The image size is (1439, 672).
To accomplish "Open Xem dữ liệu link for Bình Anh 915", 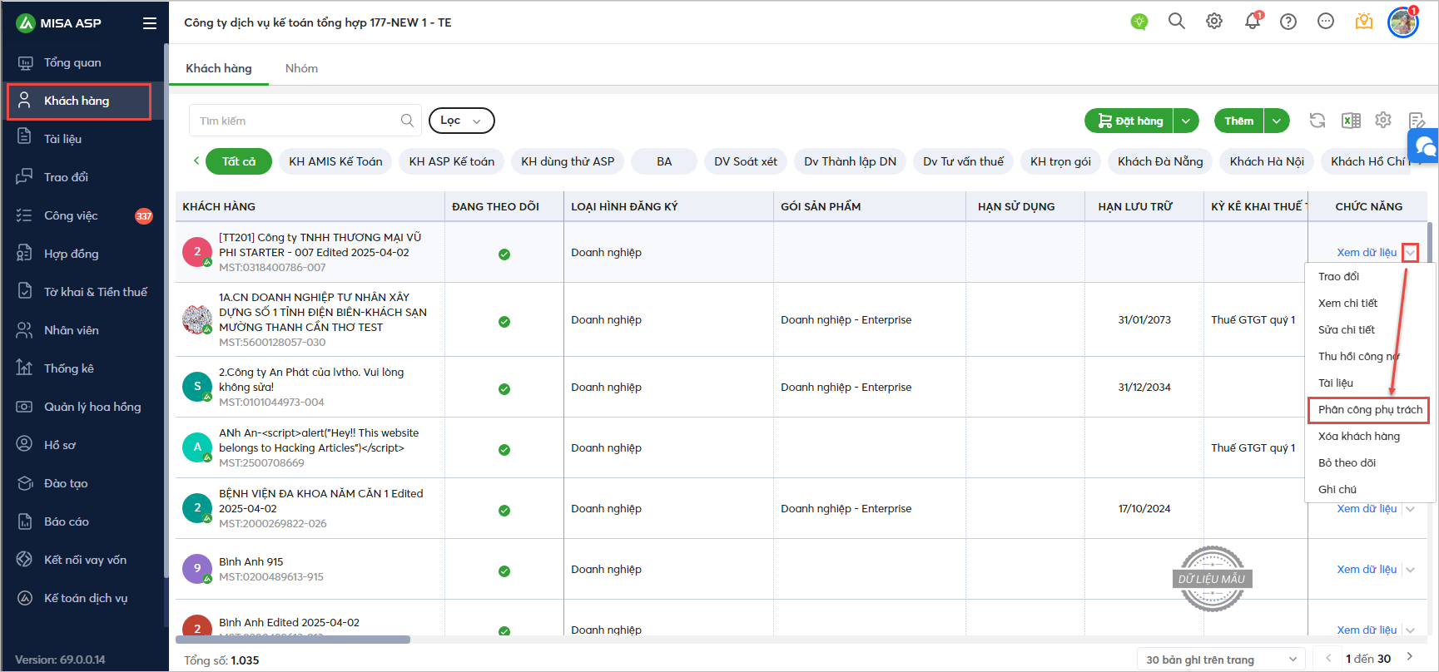I will point(1367,570).
